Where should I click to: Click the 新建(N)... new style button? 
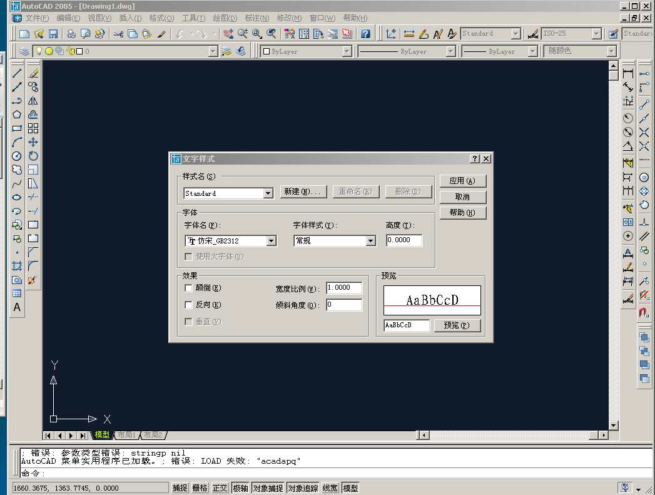click(303, 191)
